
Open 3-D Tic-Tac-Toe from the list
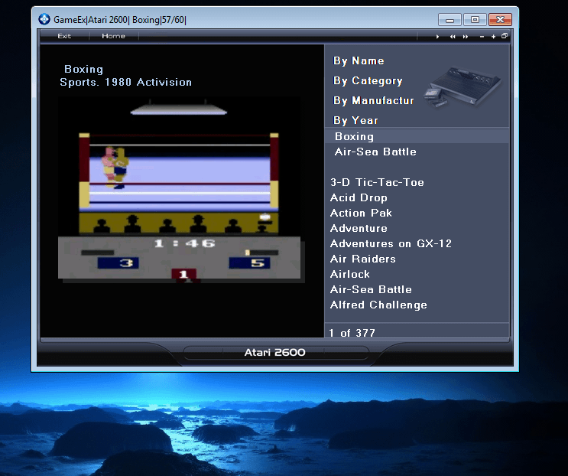[x=377, y=182]
